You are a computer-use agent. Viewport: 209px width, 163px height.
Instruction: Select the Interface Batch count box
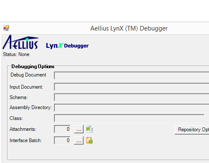pos(62,140)
